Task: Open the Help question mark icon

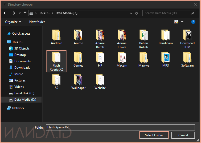Action: (193, 22)
